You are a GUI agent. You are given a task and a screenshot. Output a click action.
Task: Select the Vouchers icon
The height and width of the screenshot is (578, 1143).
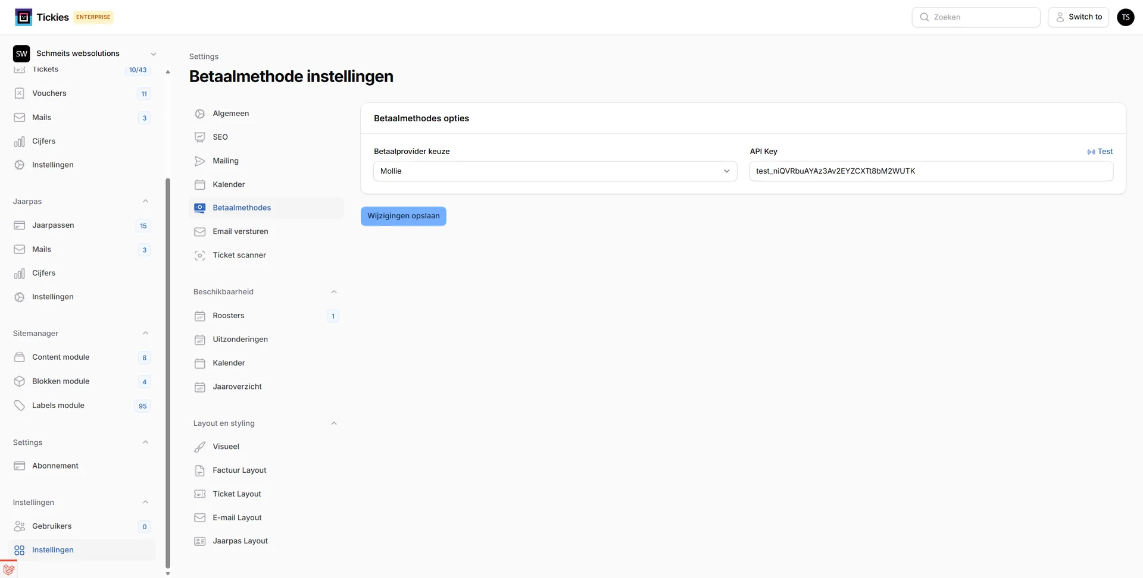click(x=20, y=93)
